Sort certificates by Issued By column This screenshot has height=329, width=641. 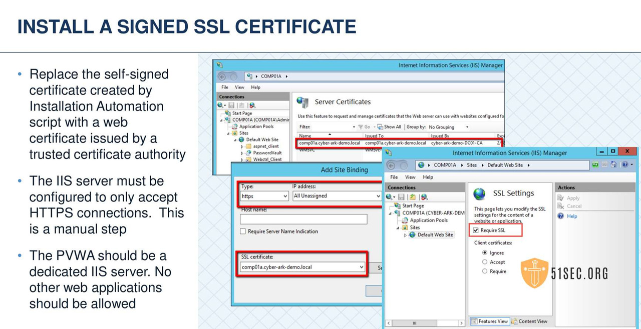[x=462, y=136]
